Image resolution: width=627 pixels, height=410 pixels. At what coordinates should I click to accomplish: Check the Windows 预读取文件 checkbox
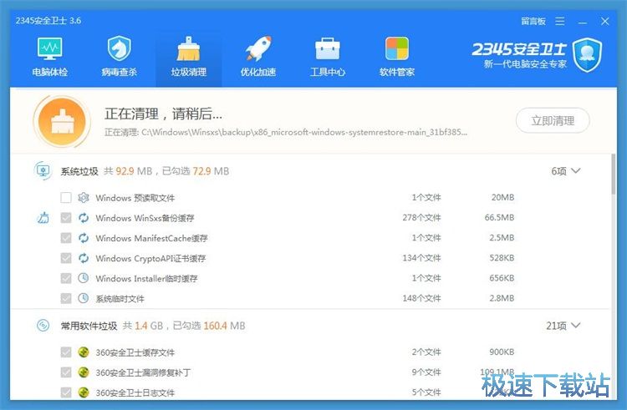click(x=66, y=198)
